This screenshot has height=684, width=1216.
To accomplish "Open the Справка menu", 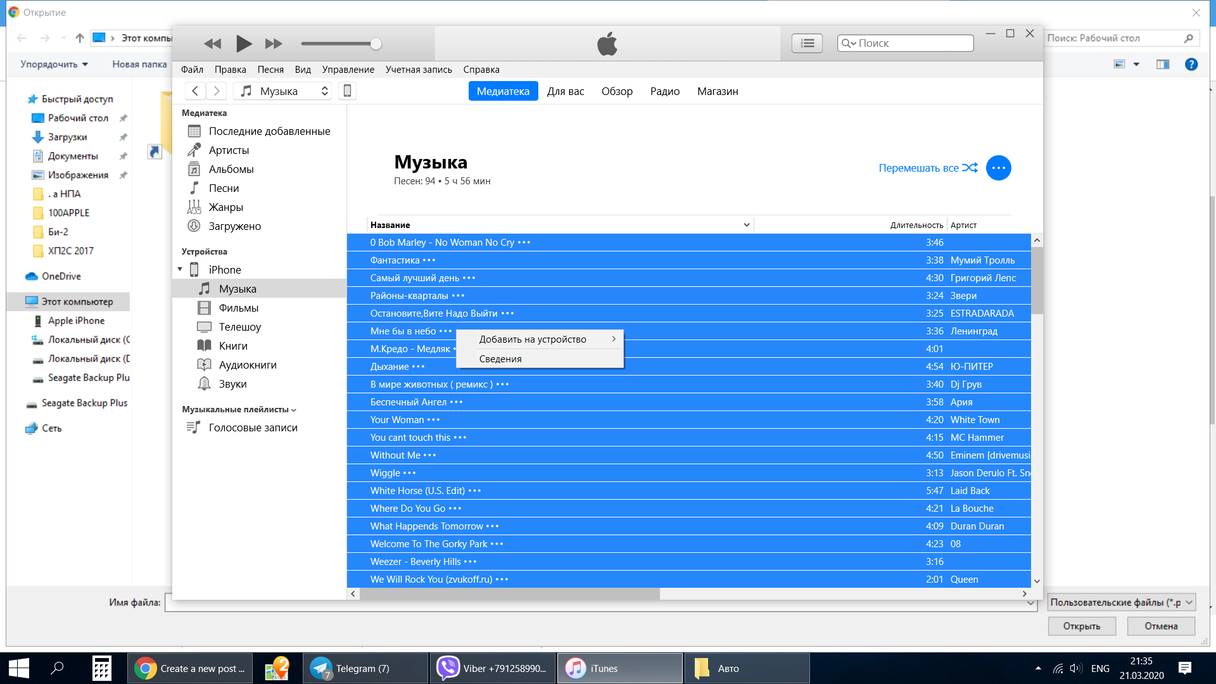I will click(481, 70).
